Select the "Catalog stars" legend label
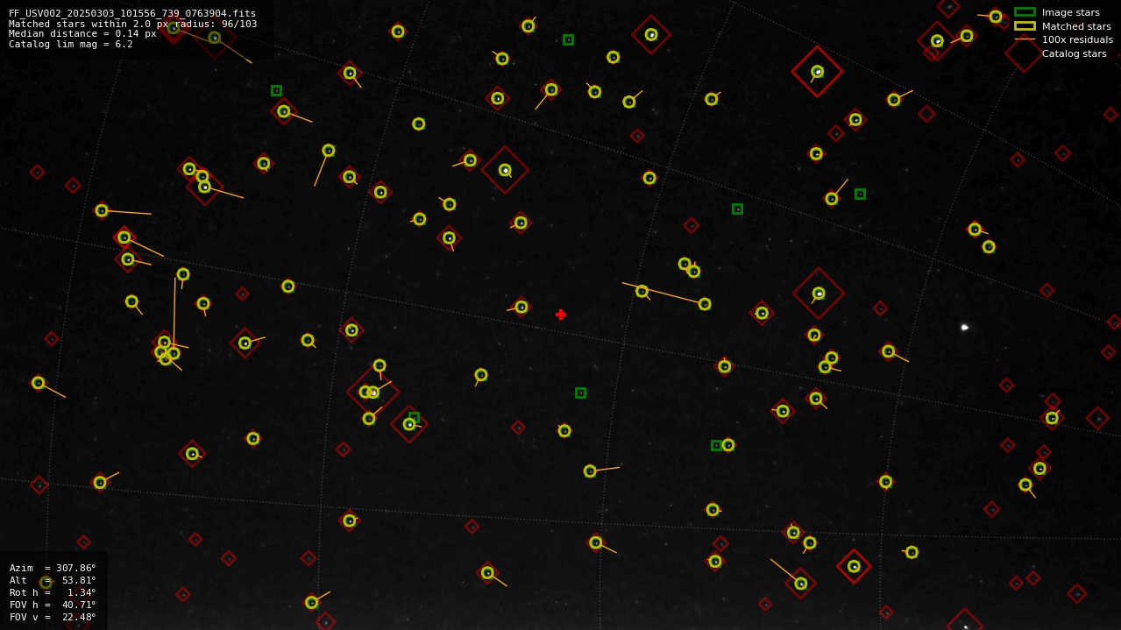Screen dimensions: 1121x630 coord(1074,53)
